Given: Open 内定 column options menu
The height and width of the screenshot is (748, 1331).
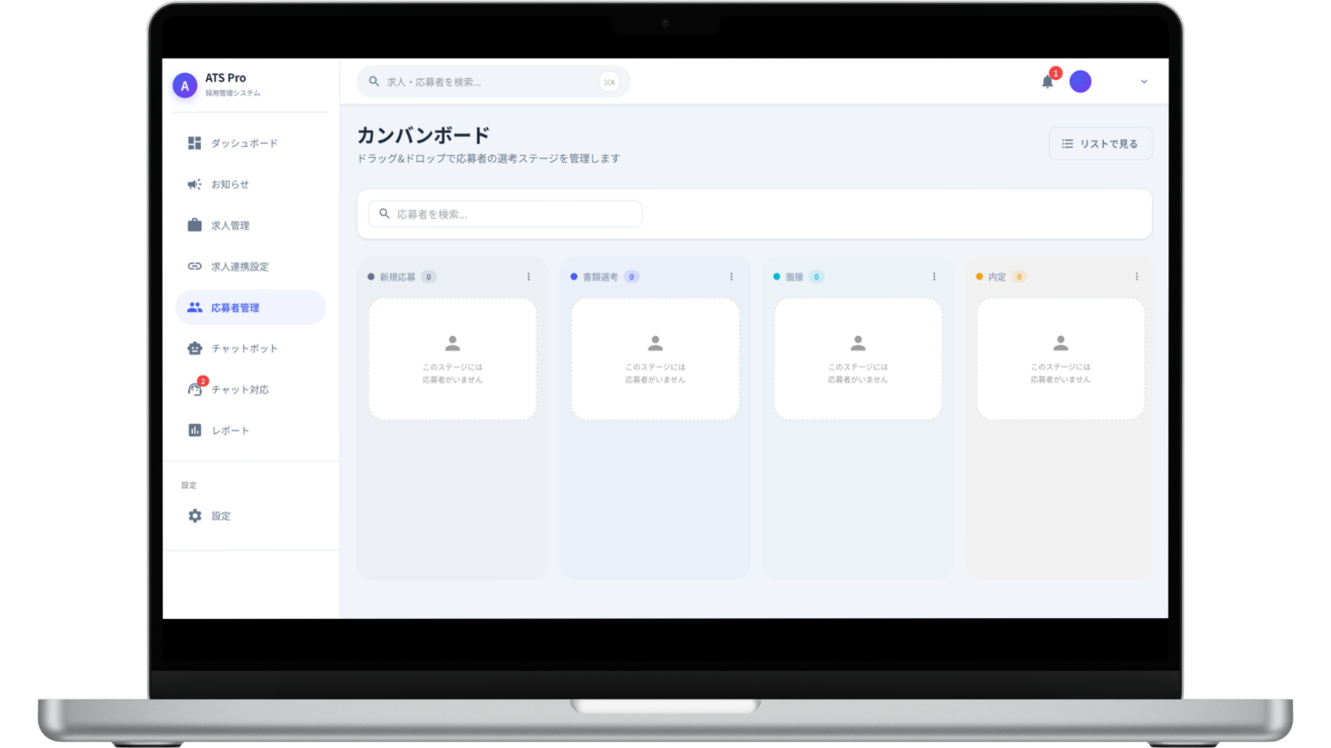Looking at the screenshot, I should (1137, 277).
